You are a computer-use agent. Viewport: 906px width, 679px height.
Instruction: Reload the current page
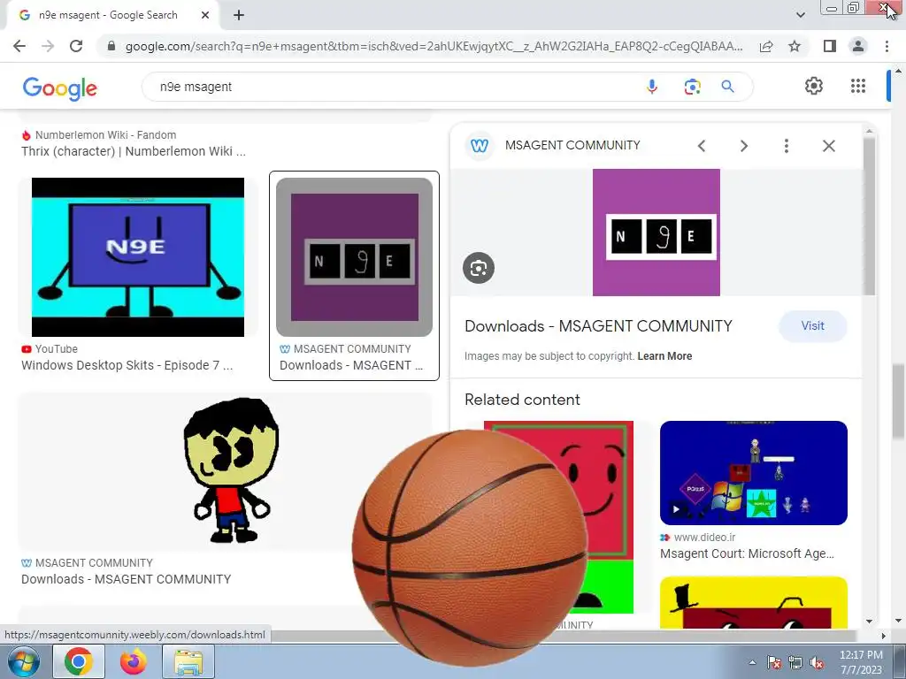(x=76, y=46)
